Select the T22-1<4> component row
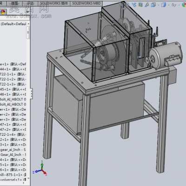This screenshot has width=186, height=186. click(x=13, y=134)
